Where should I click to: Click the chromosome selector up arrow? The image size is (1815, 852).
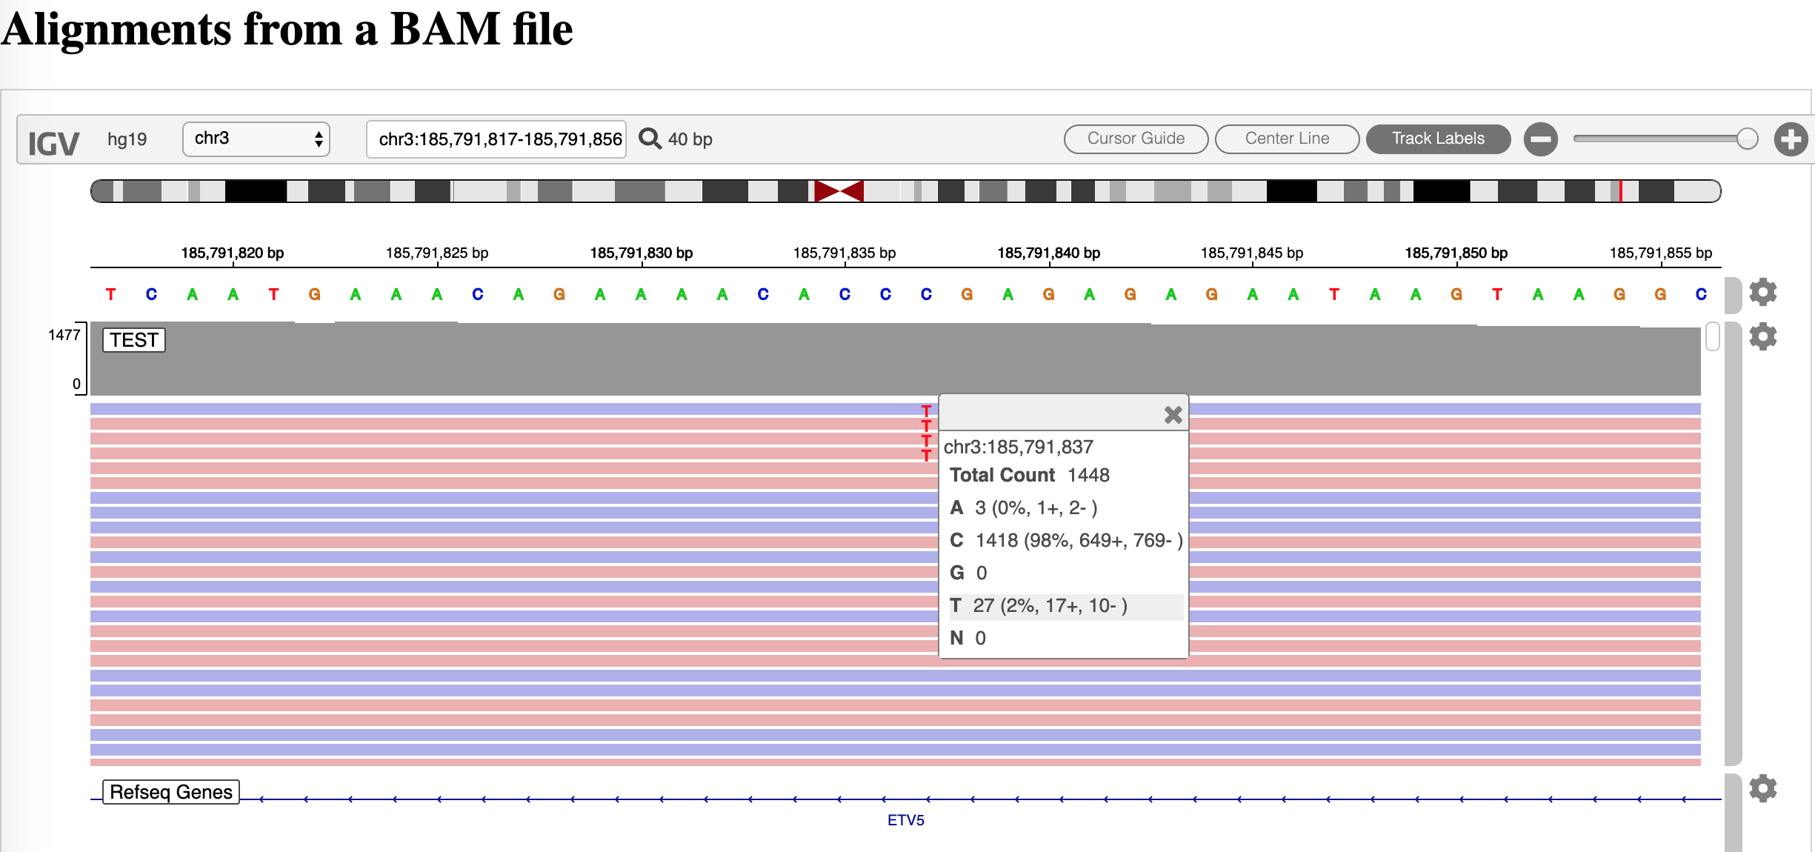coord(319,133)
